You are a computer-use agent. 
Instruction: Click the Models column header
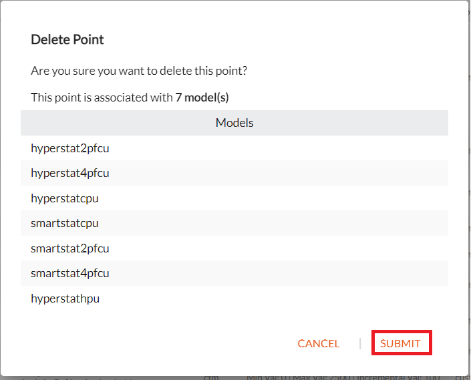click(x=234, y=123)
